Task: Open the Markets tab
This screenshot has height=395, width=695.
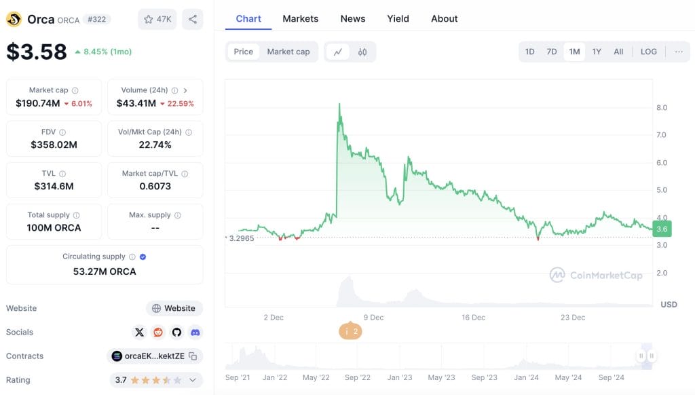Action: pos(301,18)
